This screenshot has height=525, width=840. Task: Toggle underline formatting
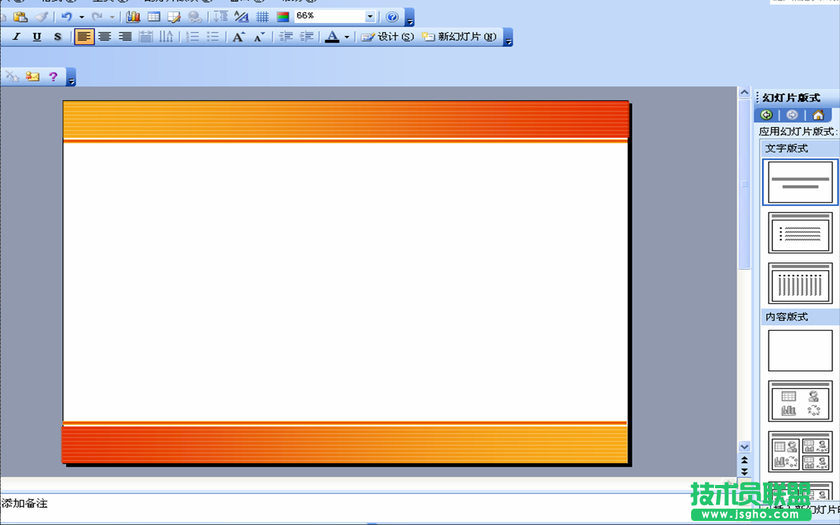tap(37, 37)
